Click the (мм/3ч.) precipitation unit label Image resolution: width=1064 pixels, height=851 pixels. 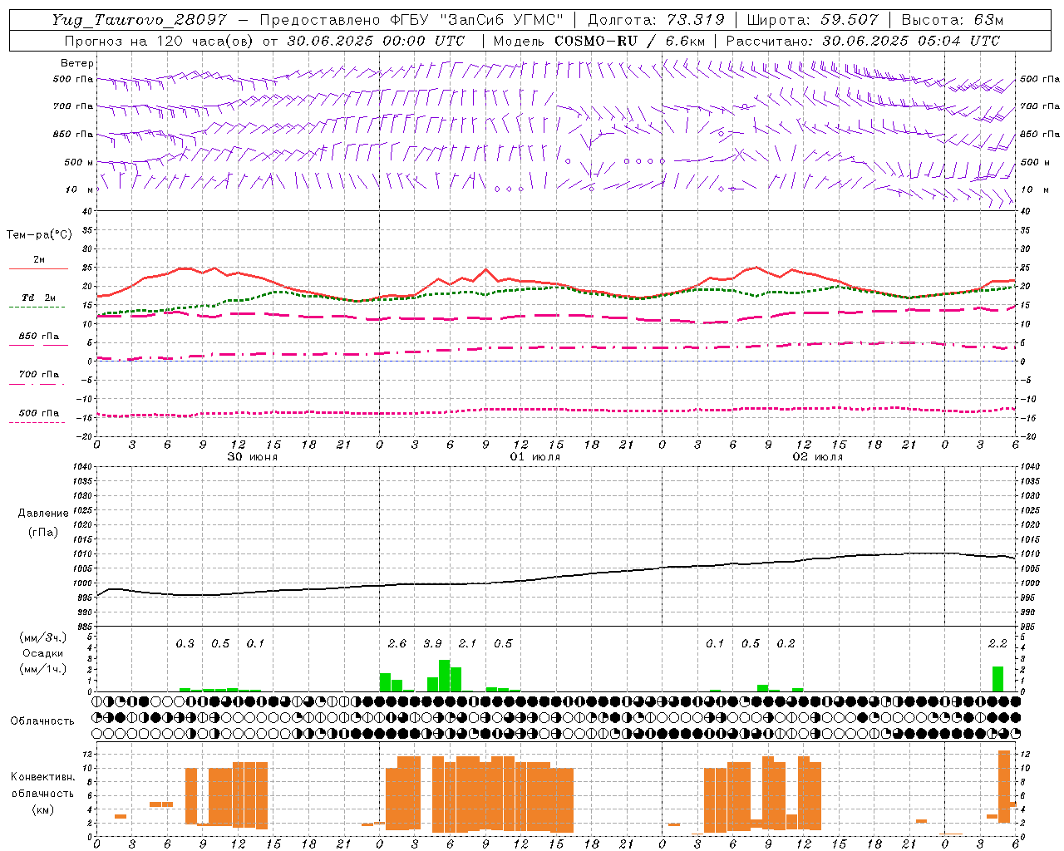(43, 637)
